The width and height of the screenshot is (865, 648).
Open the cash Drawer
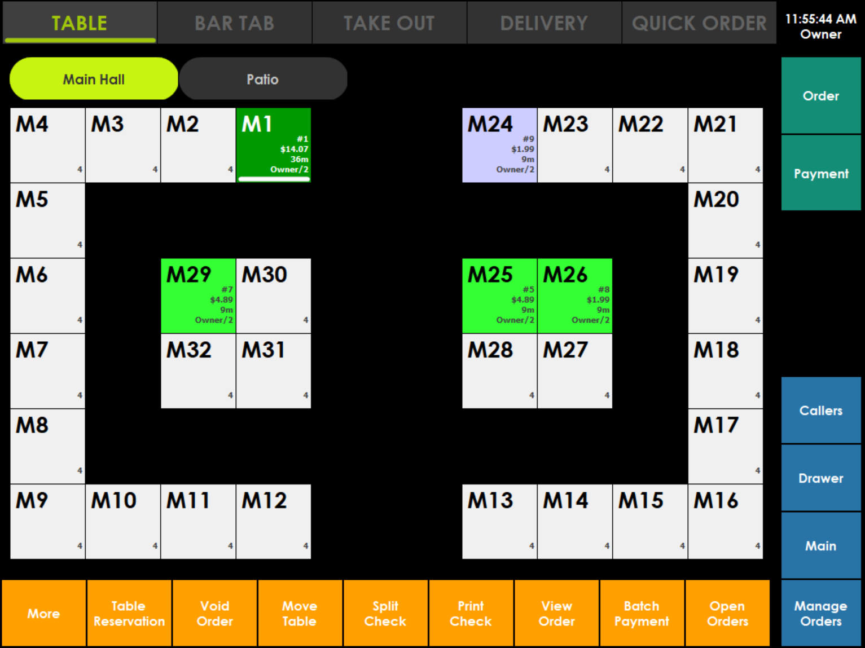point(821,478)
